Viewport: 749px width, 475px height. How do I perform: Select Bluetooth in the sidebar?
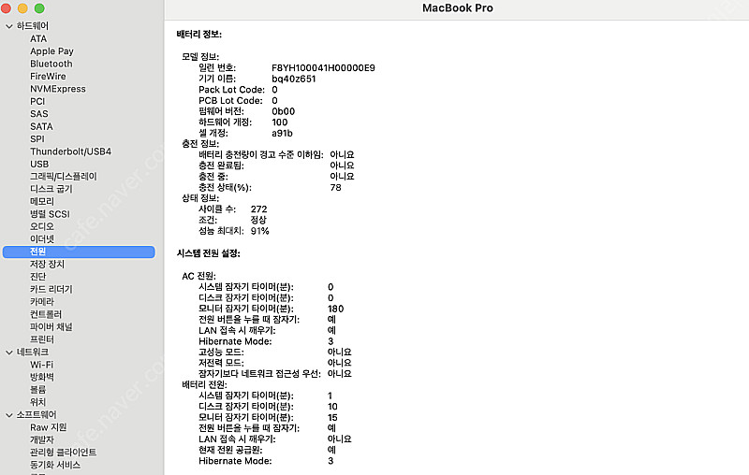point(51,64)
